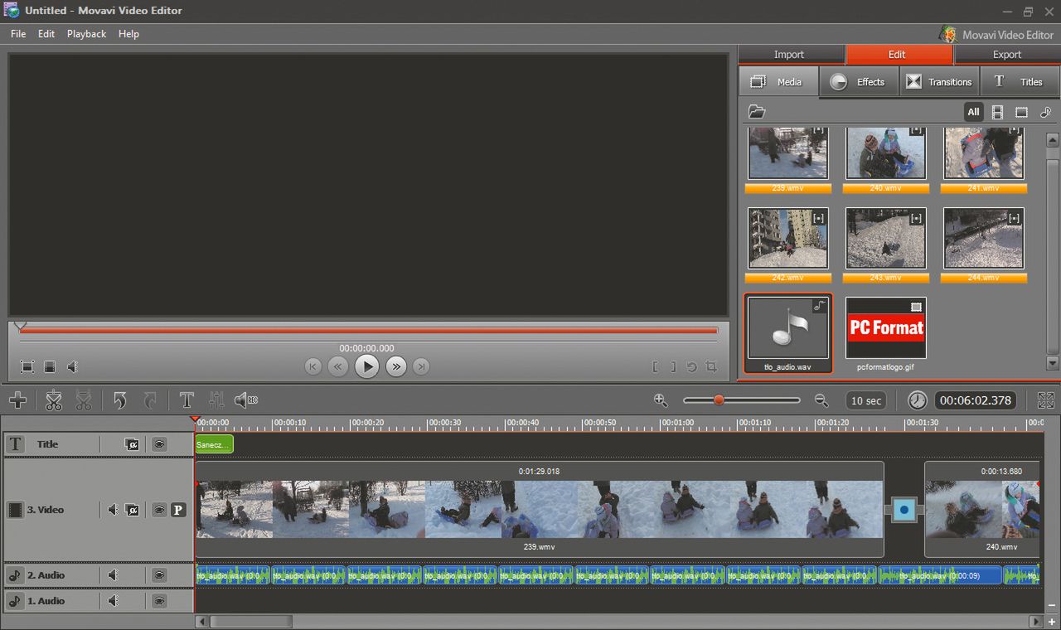Open the media folder icon
The width and height of the screenshot is (1061, 630).
pos(757,112)
